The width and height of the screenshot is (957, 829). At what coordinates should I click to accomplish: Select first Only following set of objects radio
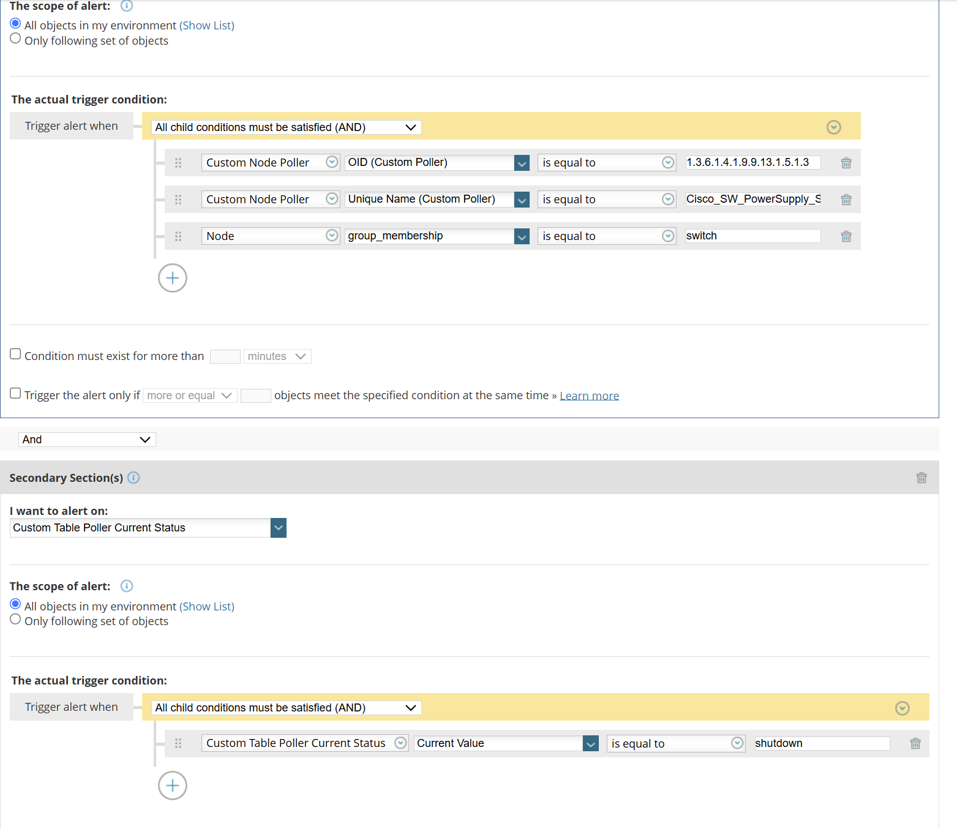tap(15, 39)
